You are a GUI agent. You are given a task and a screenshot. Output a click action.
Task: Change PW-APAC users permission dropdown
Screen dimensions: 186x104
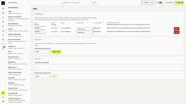point(85,29)
